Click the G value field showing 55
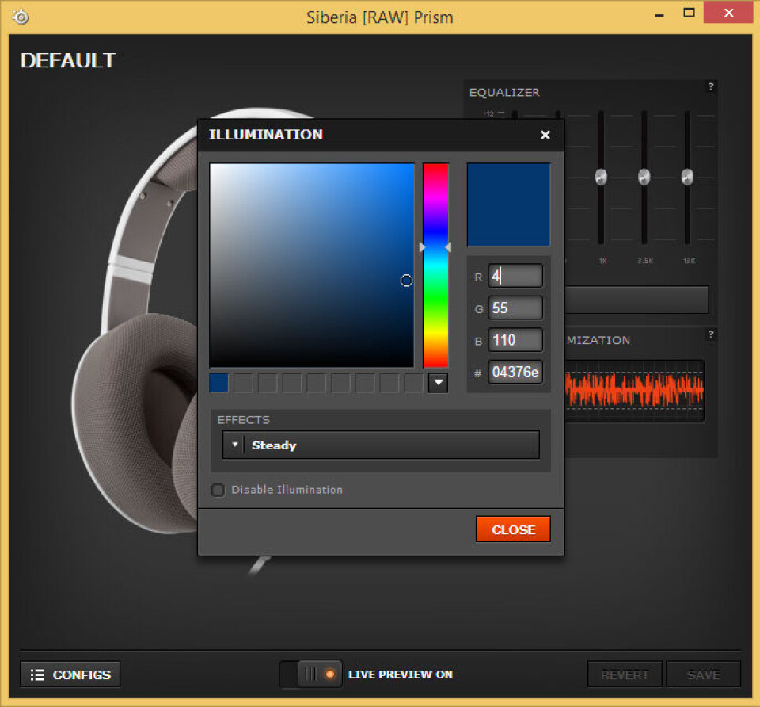760x707 pixels. [515, 308]
